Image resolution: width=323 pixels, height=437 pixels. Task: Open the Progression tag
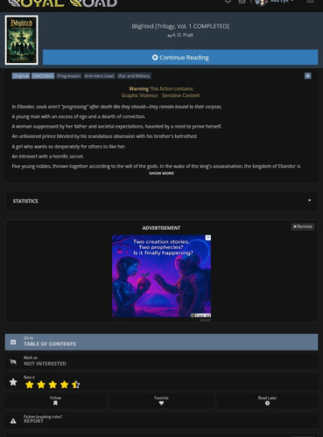pos(69,76)
